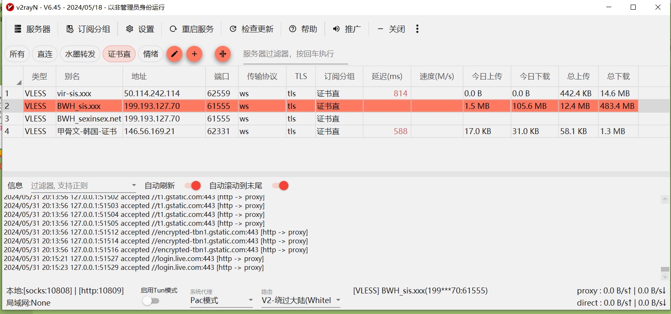
Task: Click the v2rayN app icon in title bar
Action: click(10, 7)
